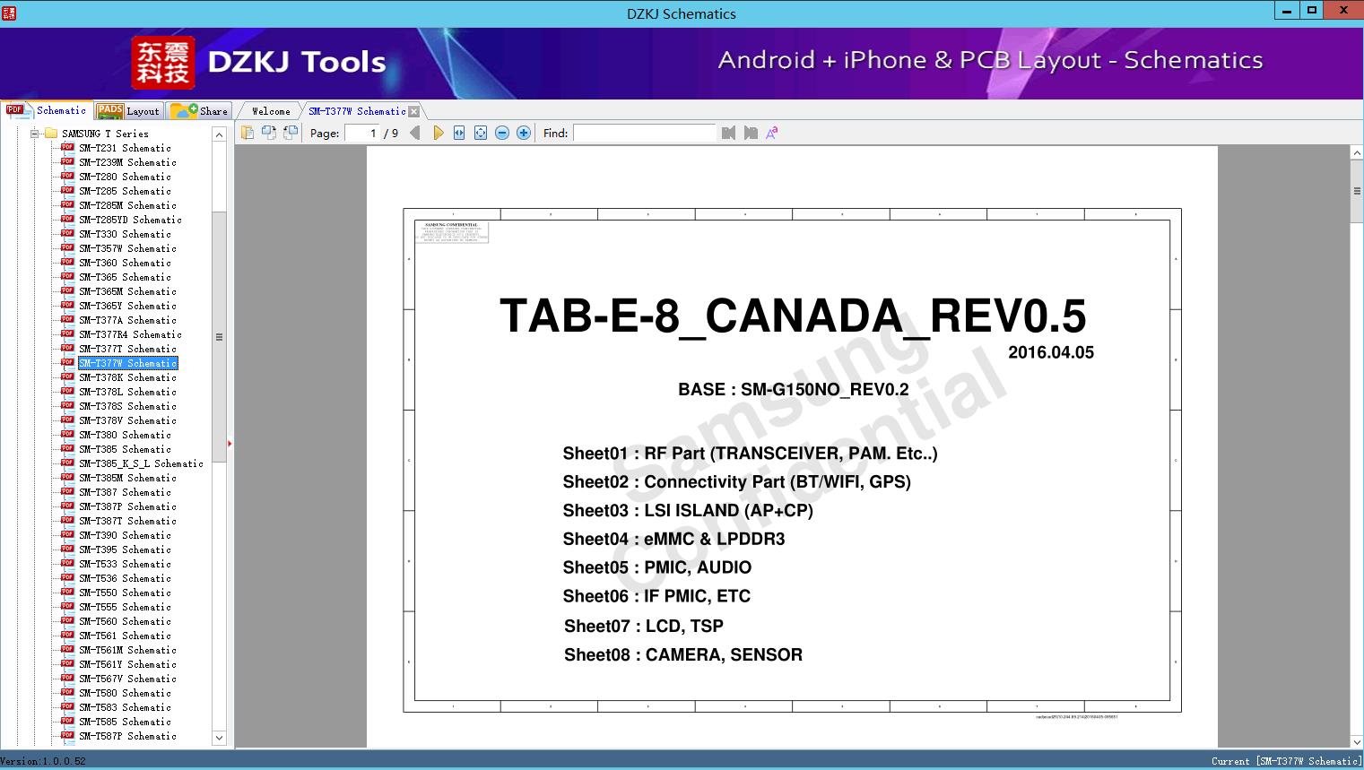
Task: Click the rotate counterclockwise toolbar icon
Action: [268, 133]
